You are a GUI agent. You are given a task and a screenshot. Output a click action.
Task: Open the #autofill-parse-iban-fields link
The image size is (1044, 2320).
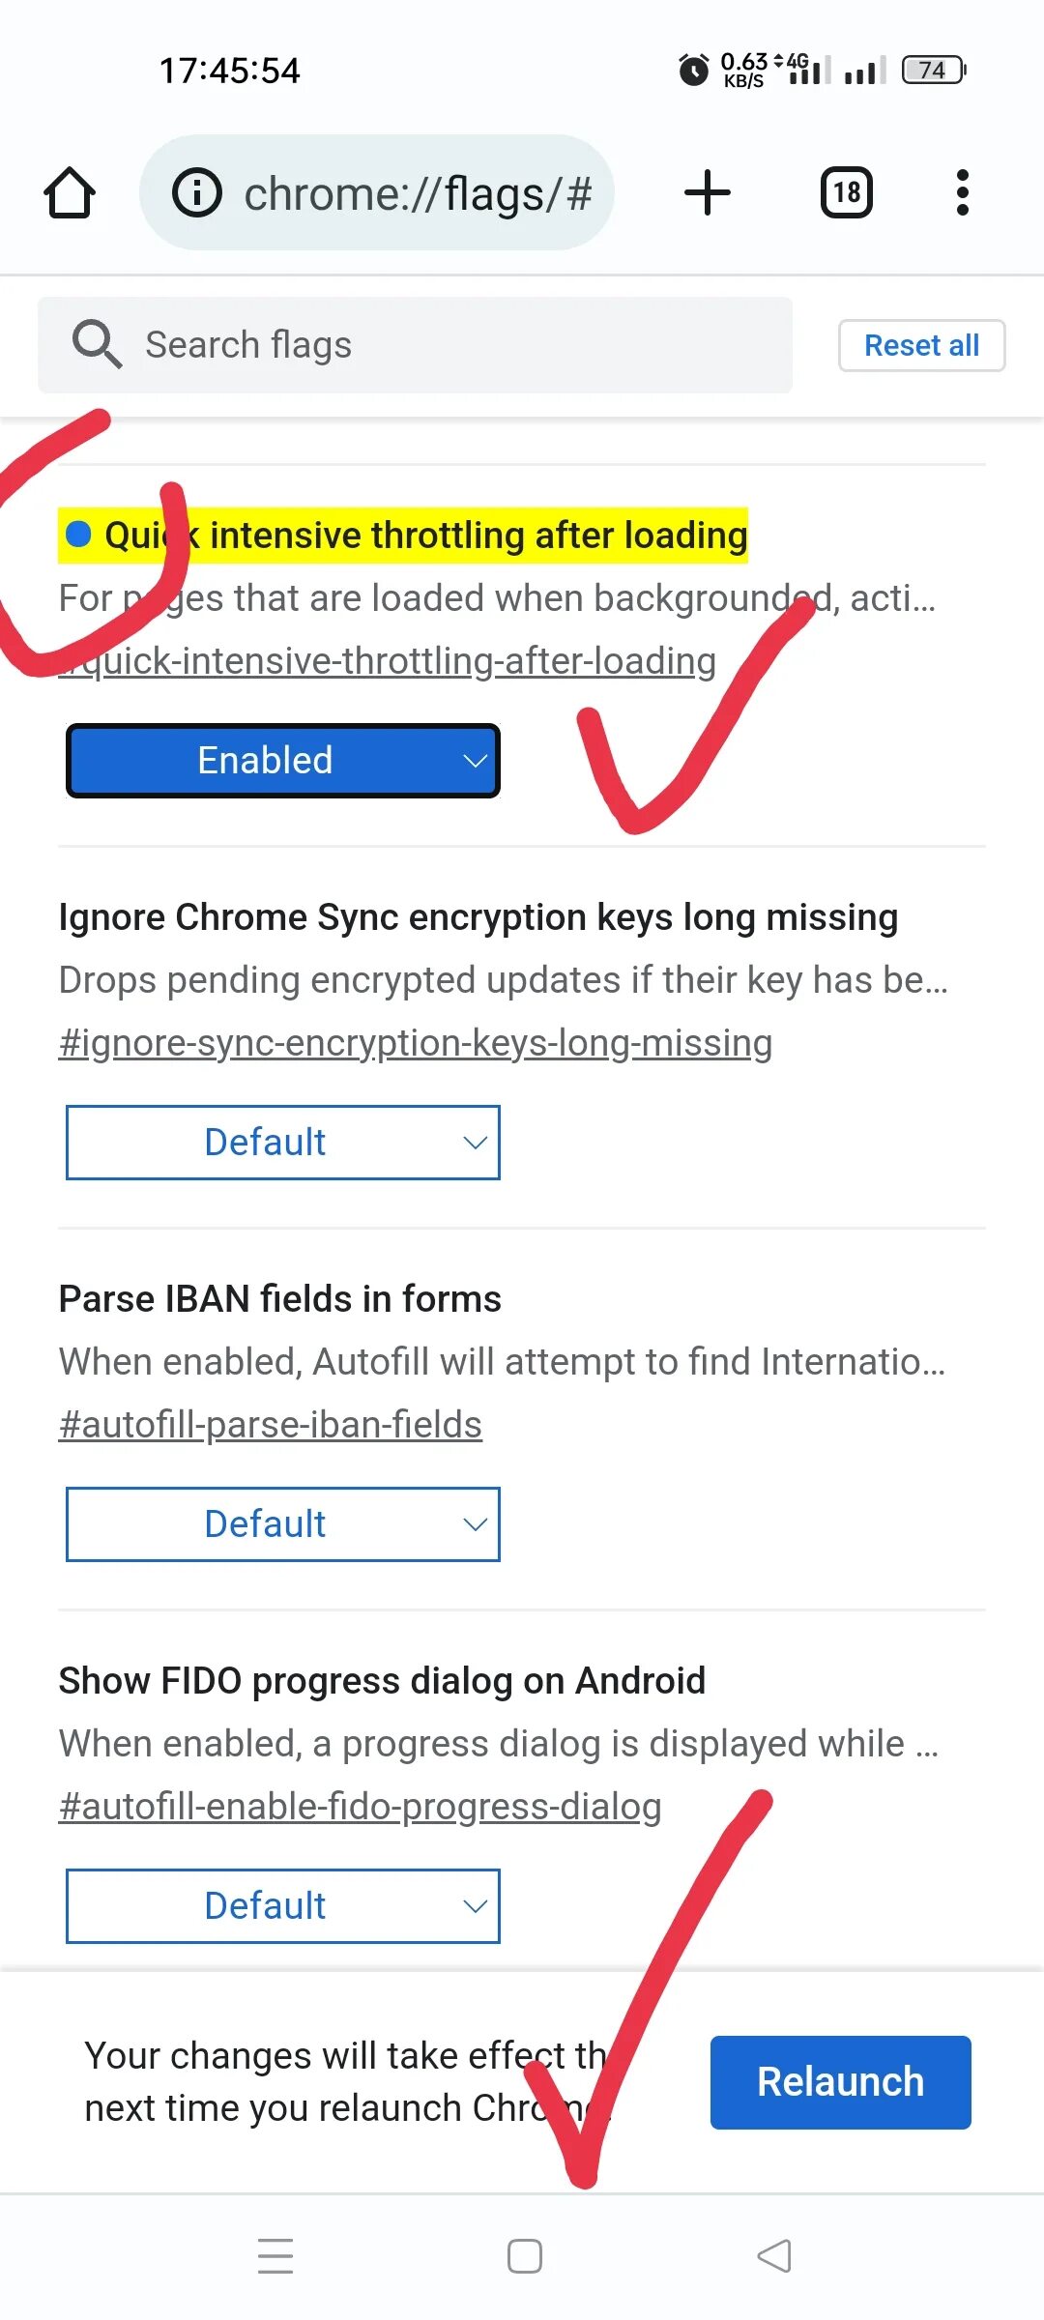point(271,1425)
